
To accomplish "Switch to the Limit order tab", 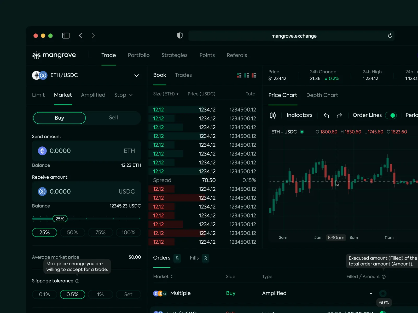I will click(x=38, y=95).
